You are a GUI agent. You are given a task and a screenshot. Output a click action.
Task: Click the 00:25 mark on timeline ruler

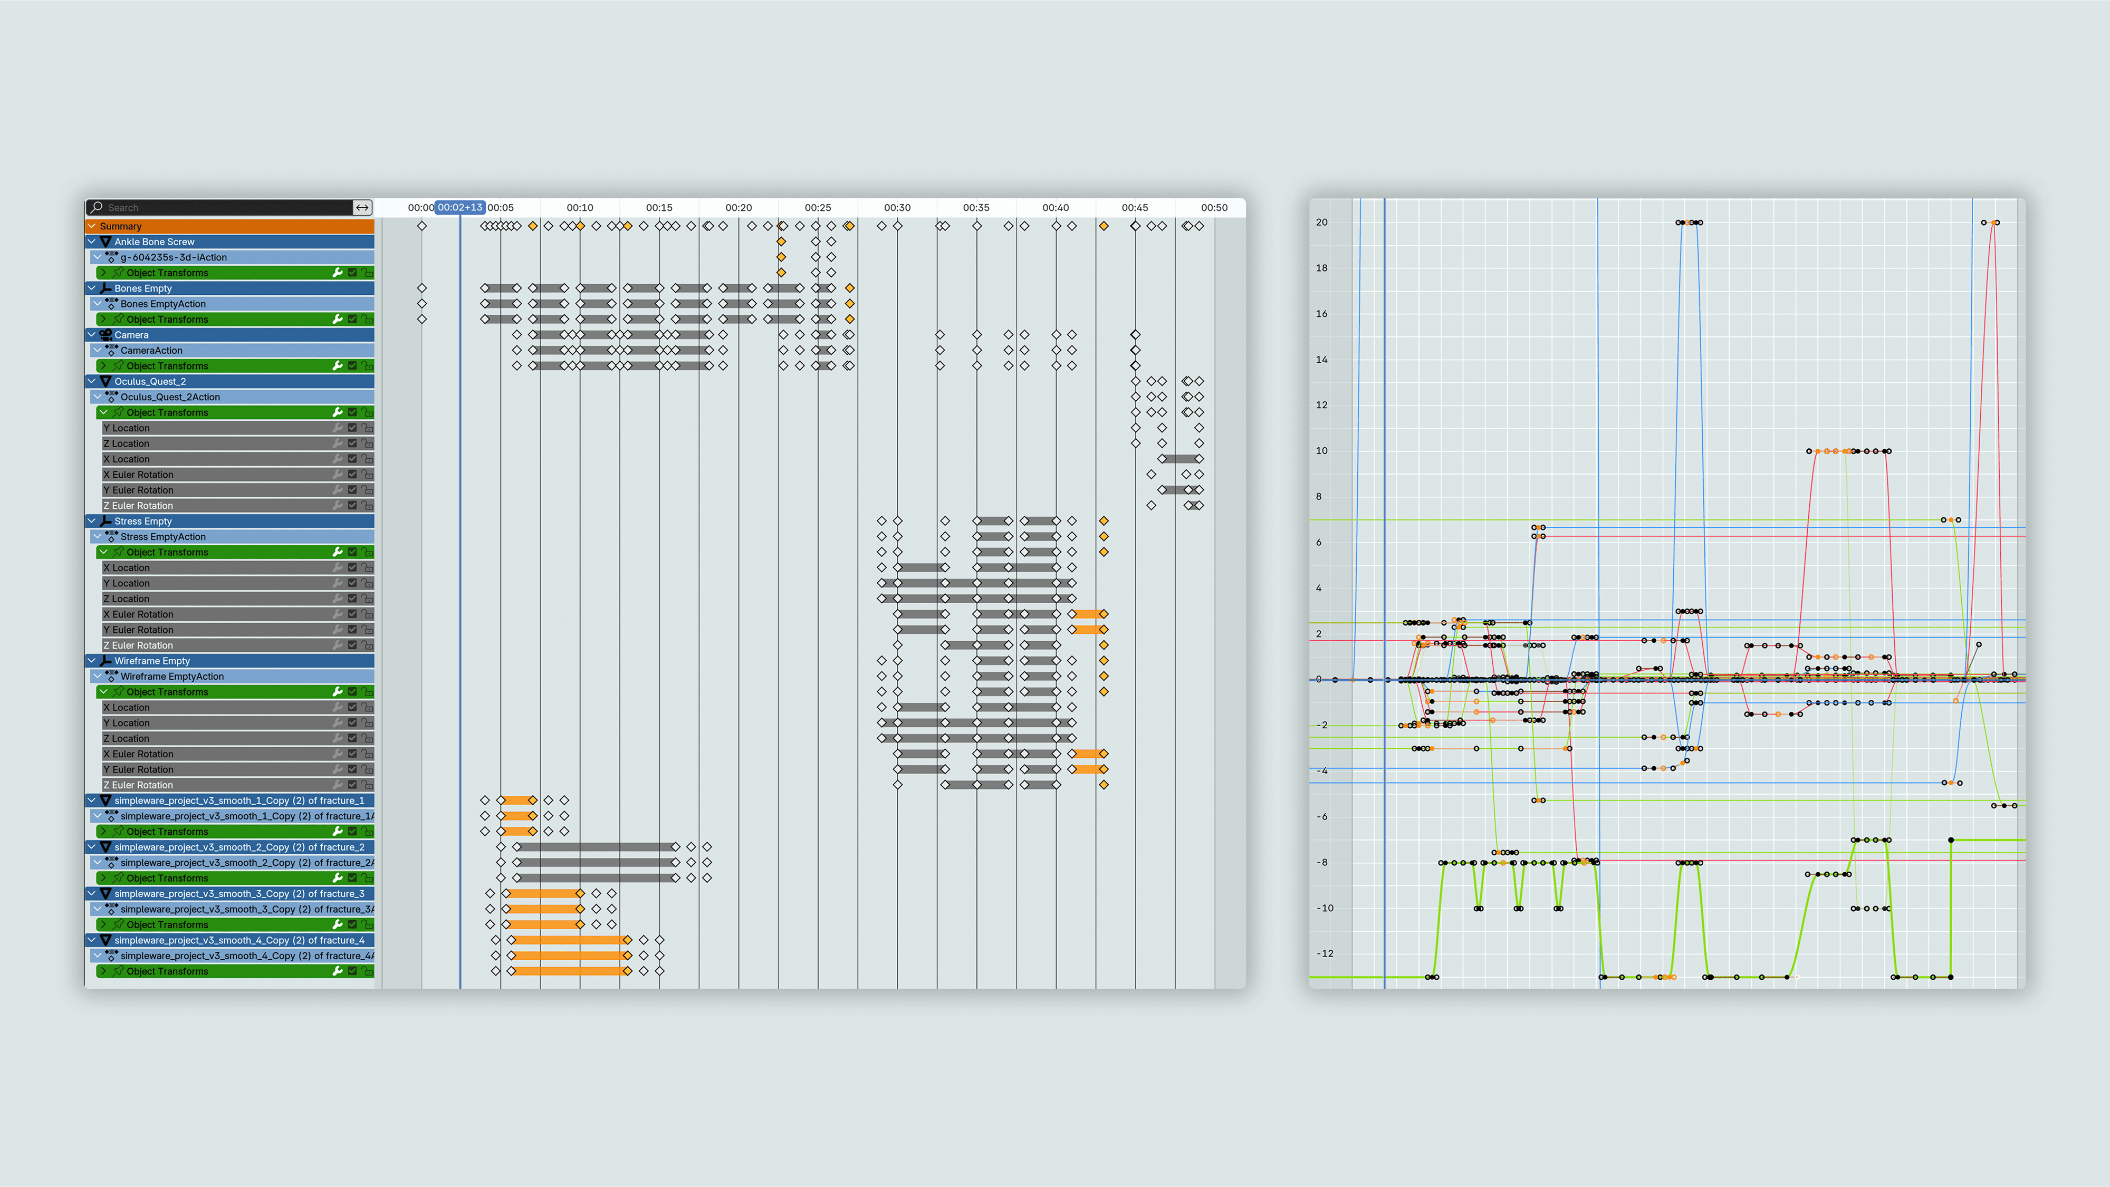coord(818,208)
